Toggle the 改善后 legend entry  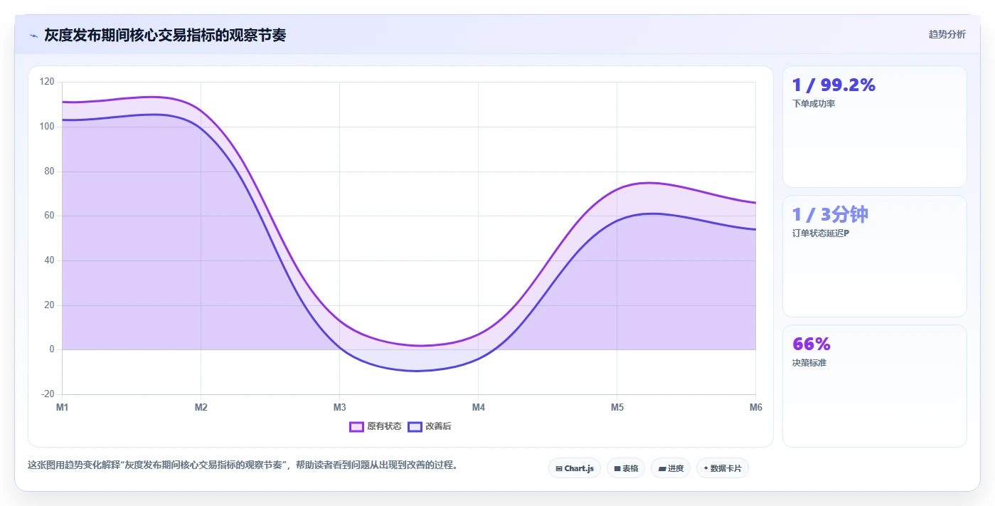(430, 426)
